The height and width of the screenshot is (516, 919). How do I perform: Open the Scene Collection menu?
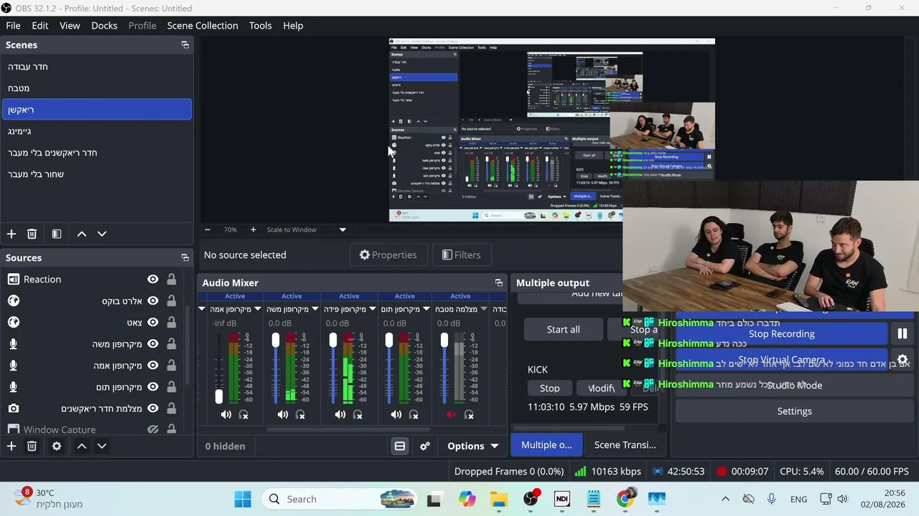tap(202, 25)
